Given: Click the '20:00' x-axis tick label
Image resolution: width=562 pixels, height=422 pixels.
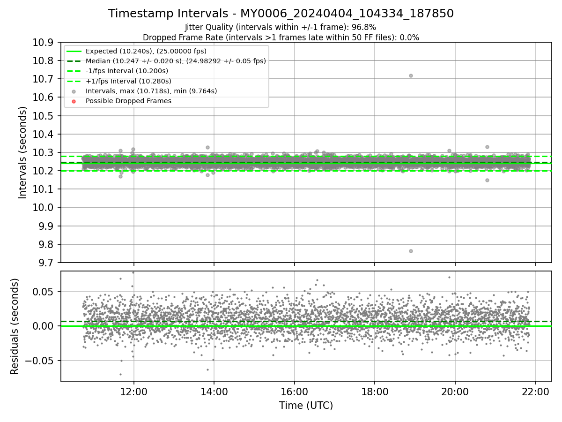Looking at the screenshot, I should 455,391.
